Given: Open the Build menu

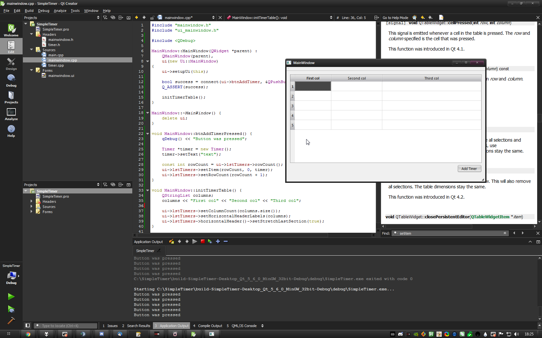Looking at the screenshot, I should [29, 11].
